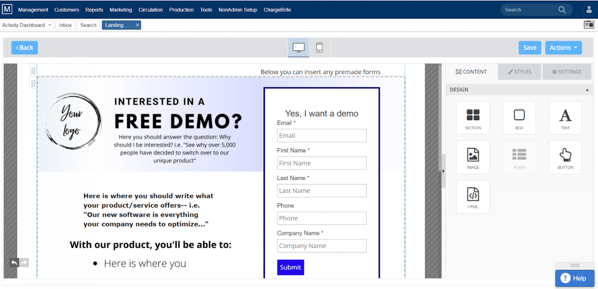Insert a Button element
The image size is (598, 289).
565,157
